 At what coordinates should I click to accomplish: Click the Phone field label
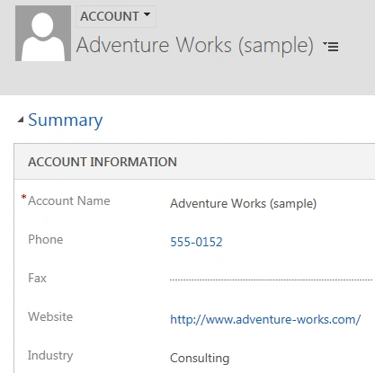coord(46,239)
